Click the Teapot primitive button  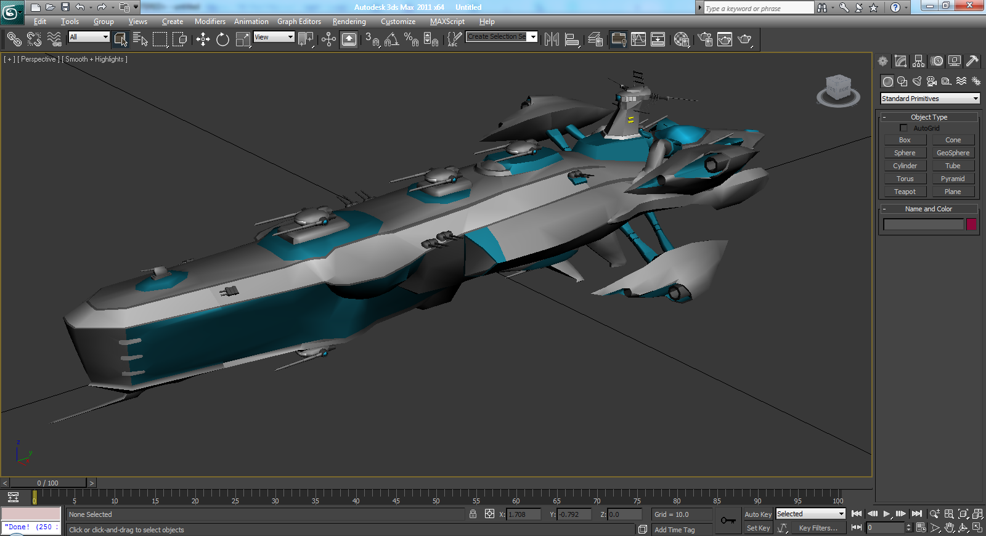905,192
